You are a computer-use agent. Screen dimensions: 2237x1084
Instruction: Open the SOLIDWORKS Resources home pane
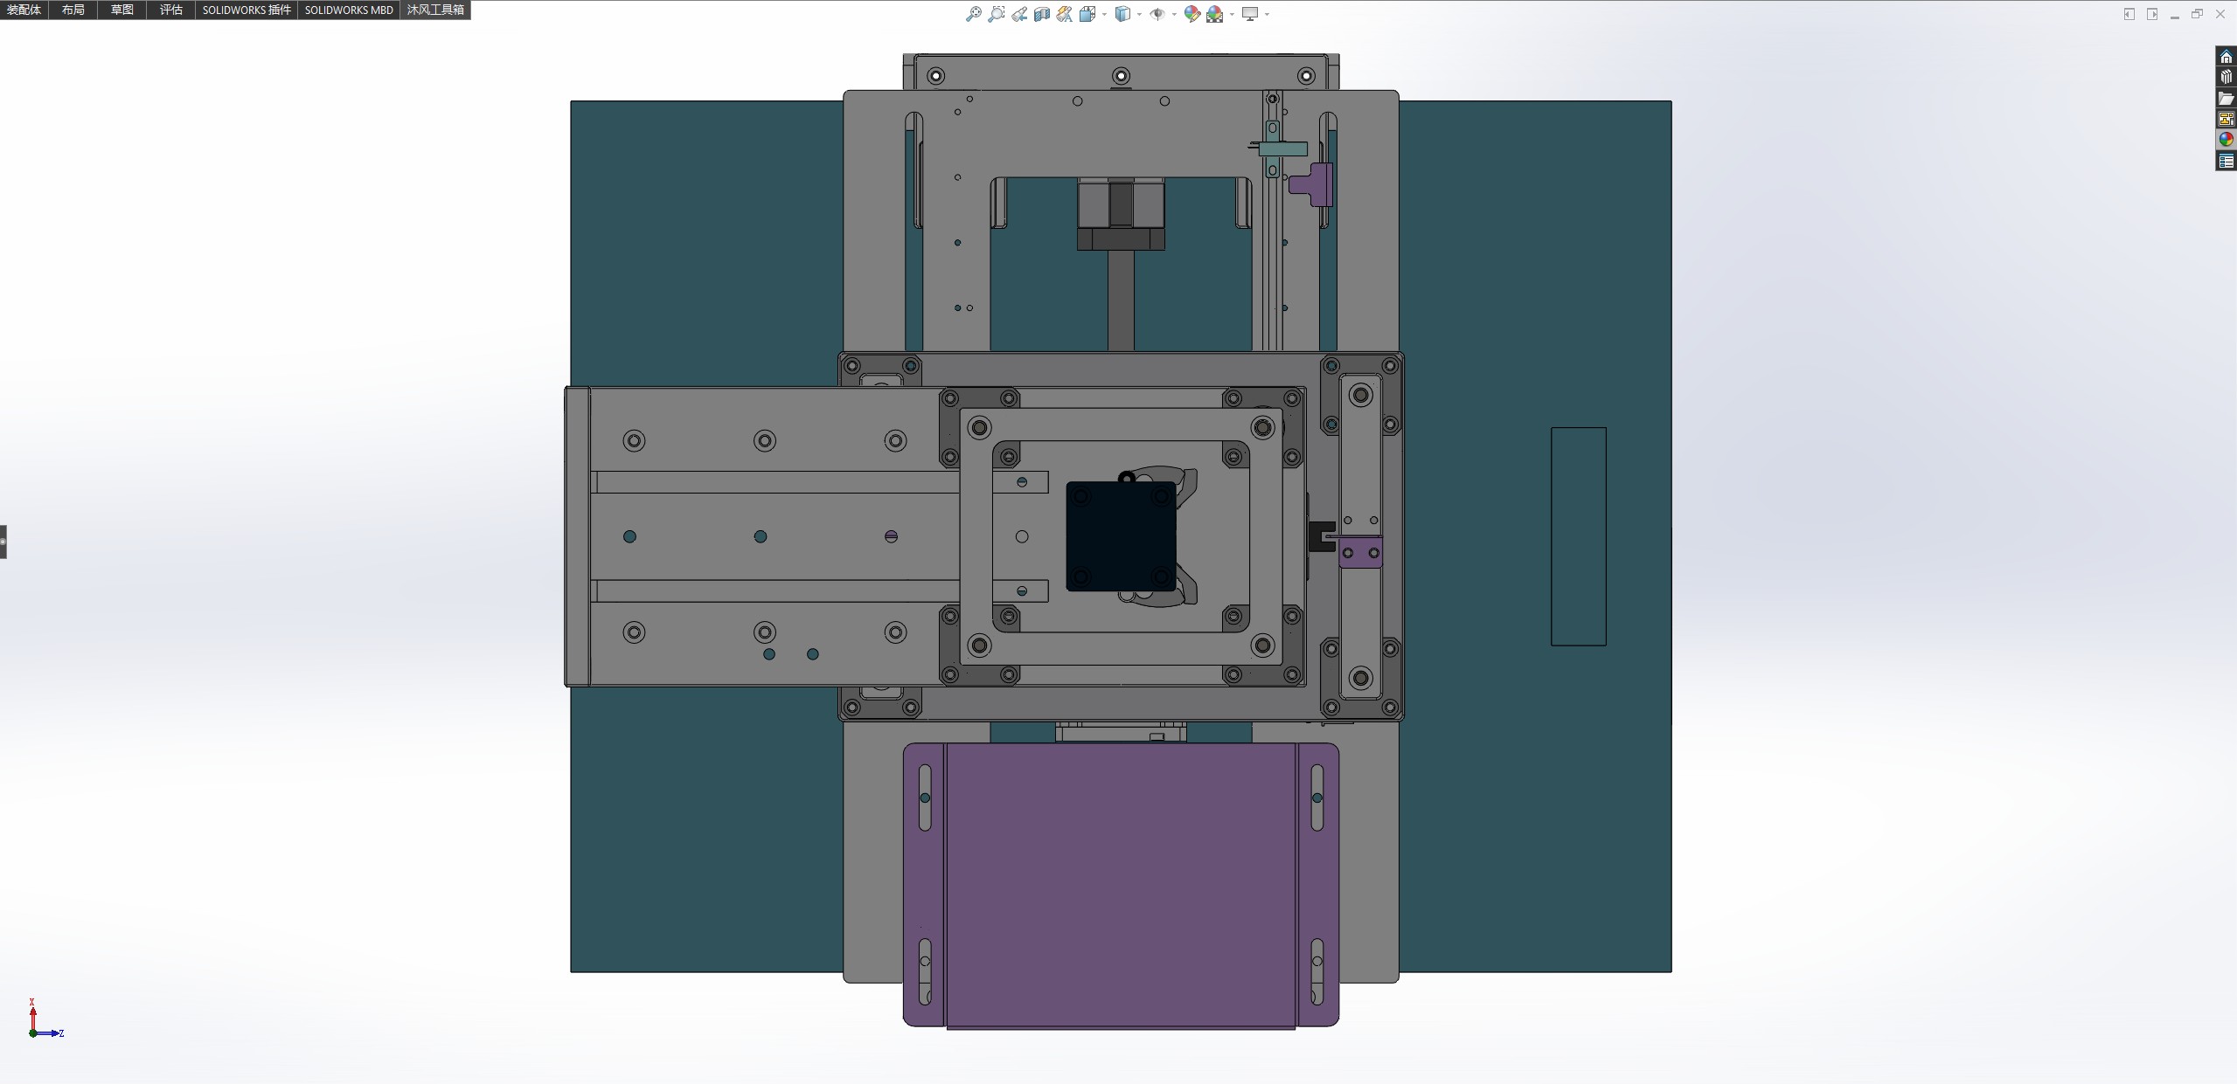click(x=2226, y=57)
